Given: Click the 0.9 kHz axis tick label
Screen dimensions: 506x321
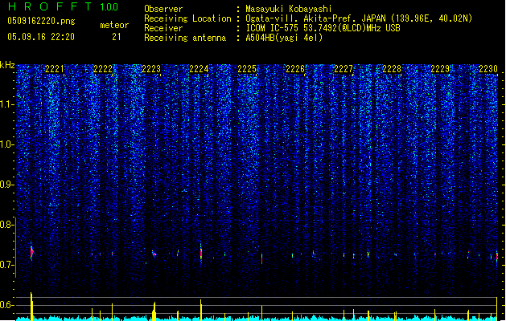Looking at the screenshot, I should [6, 185].
